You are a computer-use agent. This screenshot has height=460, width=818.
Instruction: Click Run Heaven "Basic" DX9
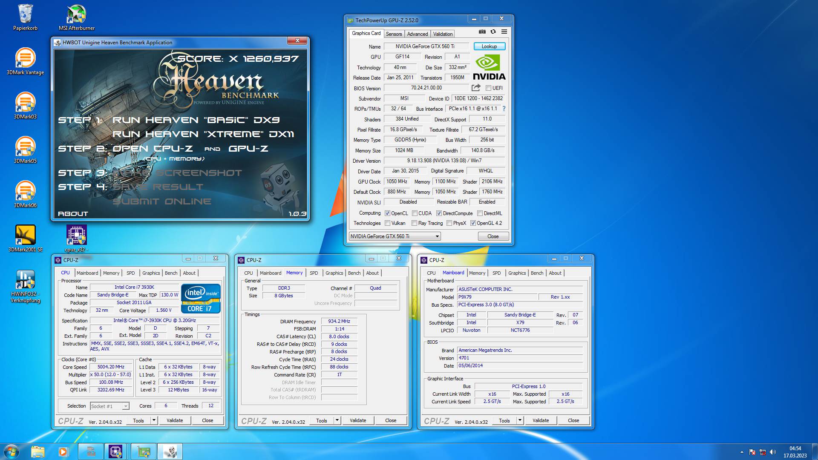click(x=196, y=120)
